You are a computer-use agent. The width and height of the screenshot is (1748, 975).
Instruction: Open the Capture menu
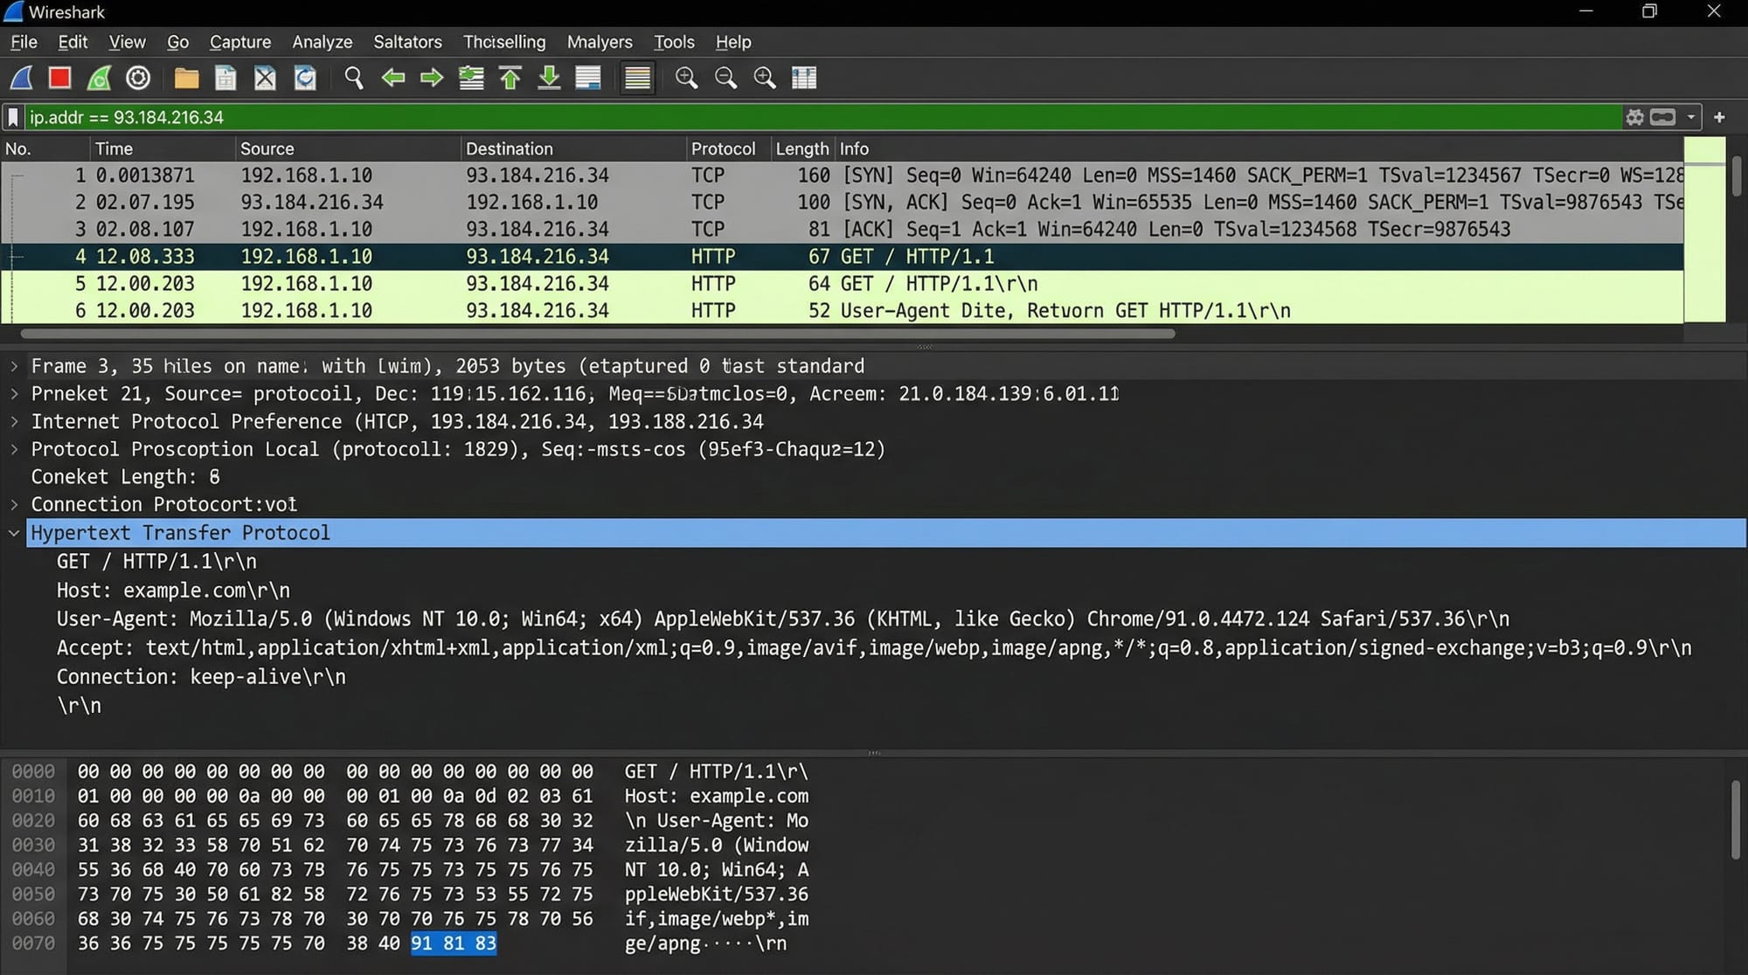[x=240, y=42]
